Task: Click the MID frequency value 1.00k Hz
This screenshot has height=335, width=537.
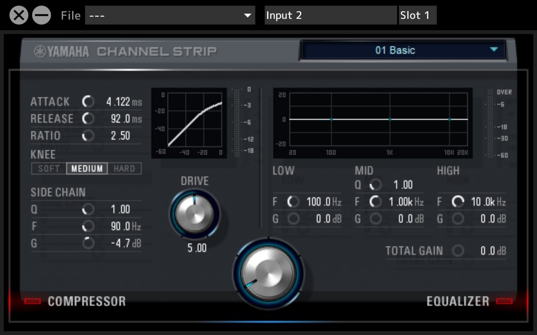Action: pyautogui.click(x=406, y=202)
